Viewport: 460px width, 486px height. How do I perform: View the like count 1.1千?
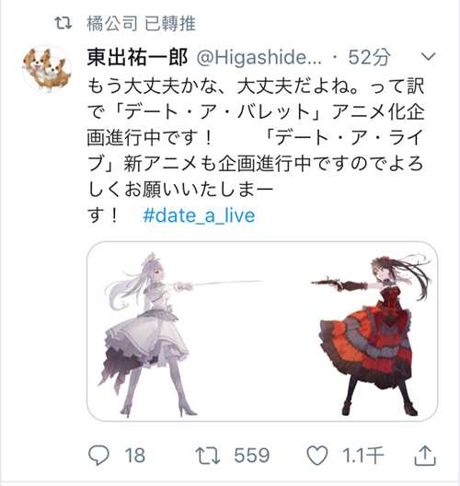[x=363, y=456]
